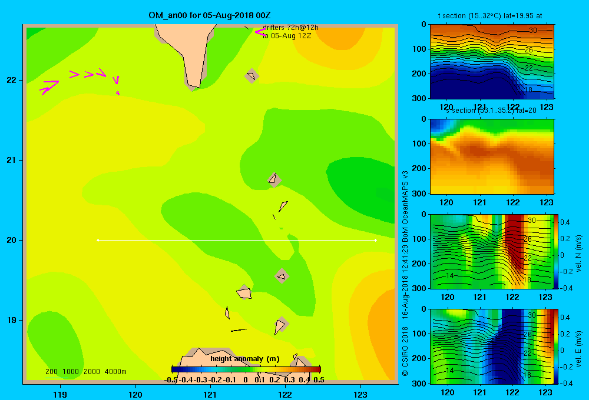The image size is (589, 400).
Task: Click the vel. E color scale bar
Action: pyautogui.click(x=557, y=346)
